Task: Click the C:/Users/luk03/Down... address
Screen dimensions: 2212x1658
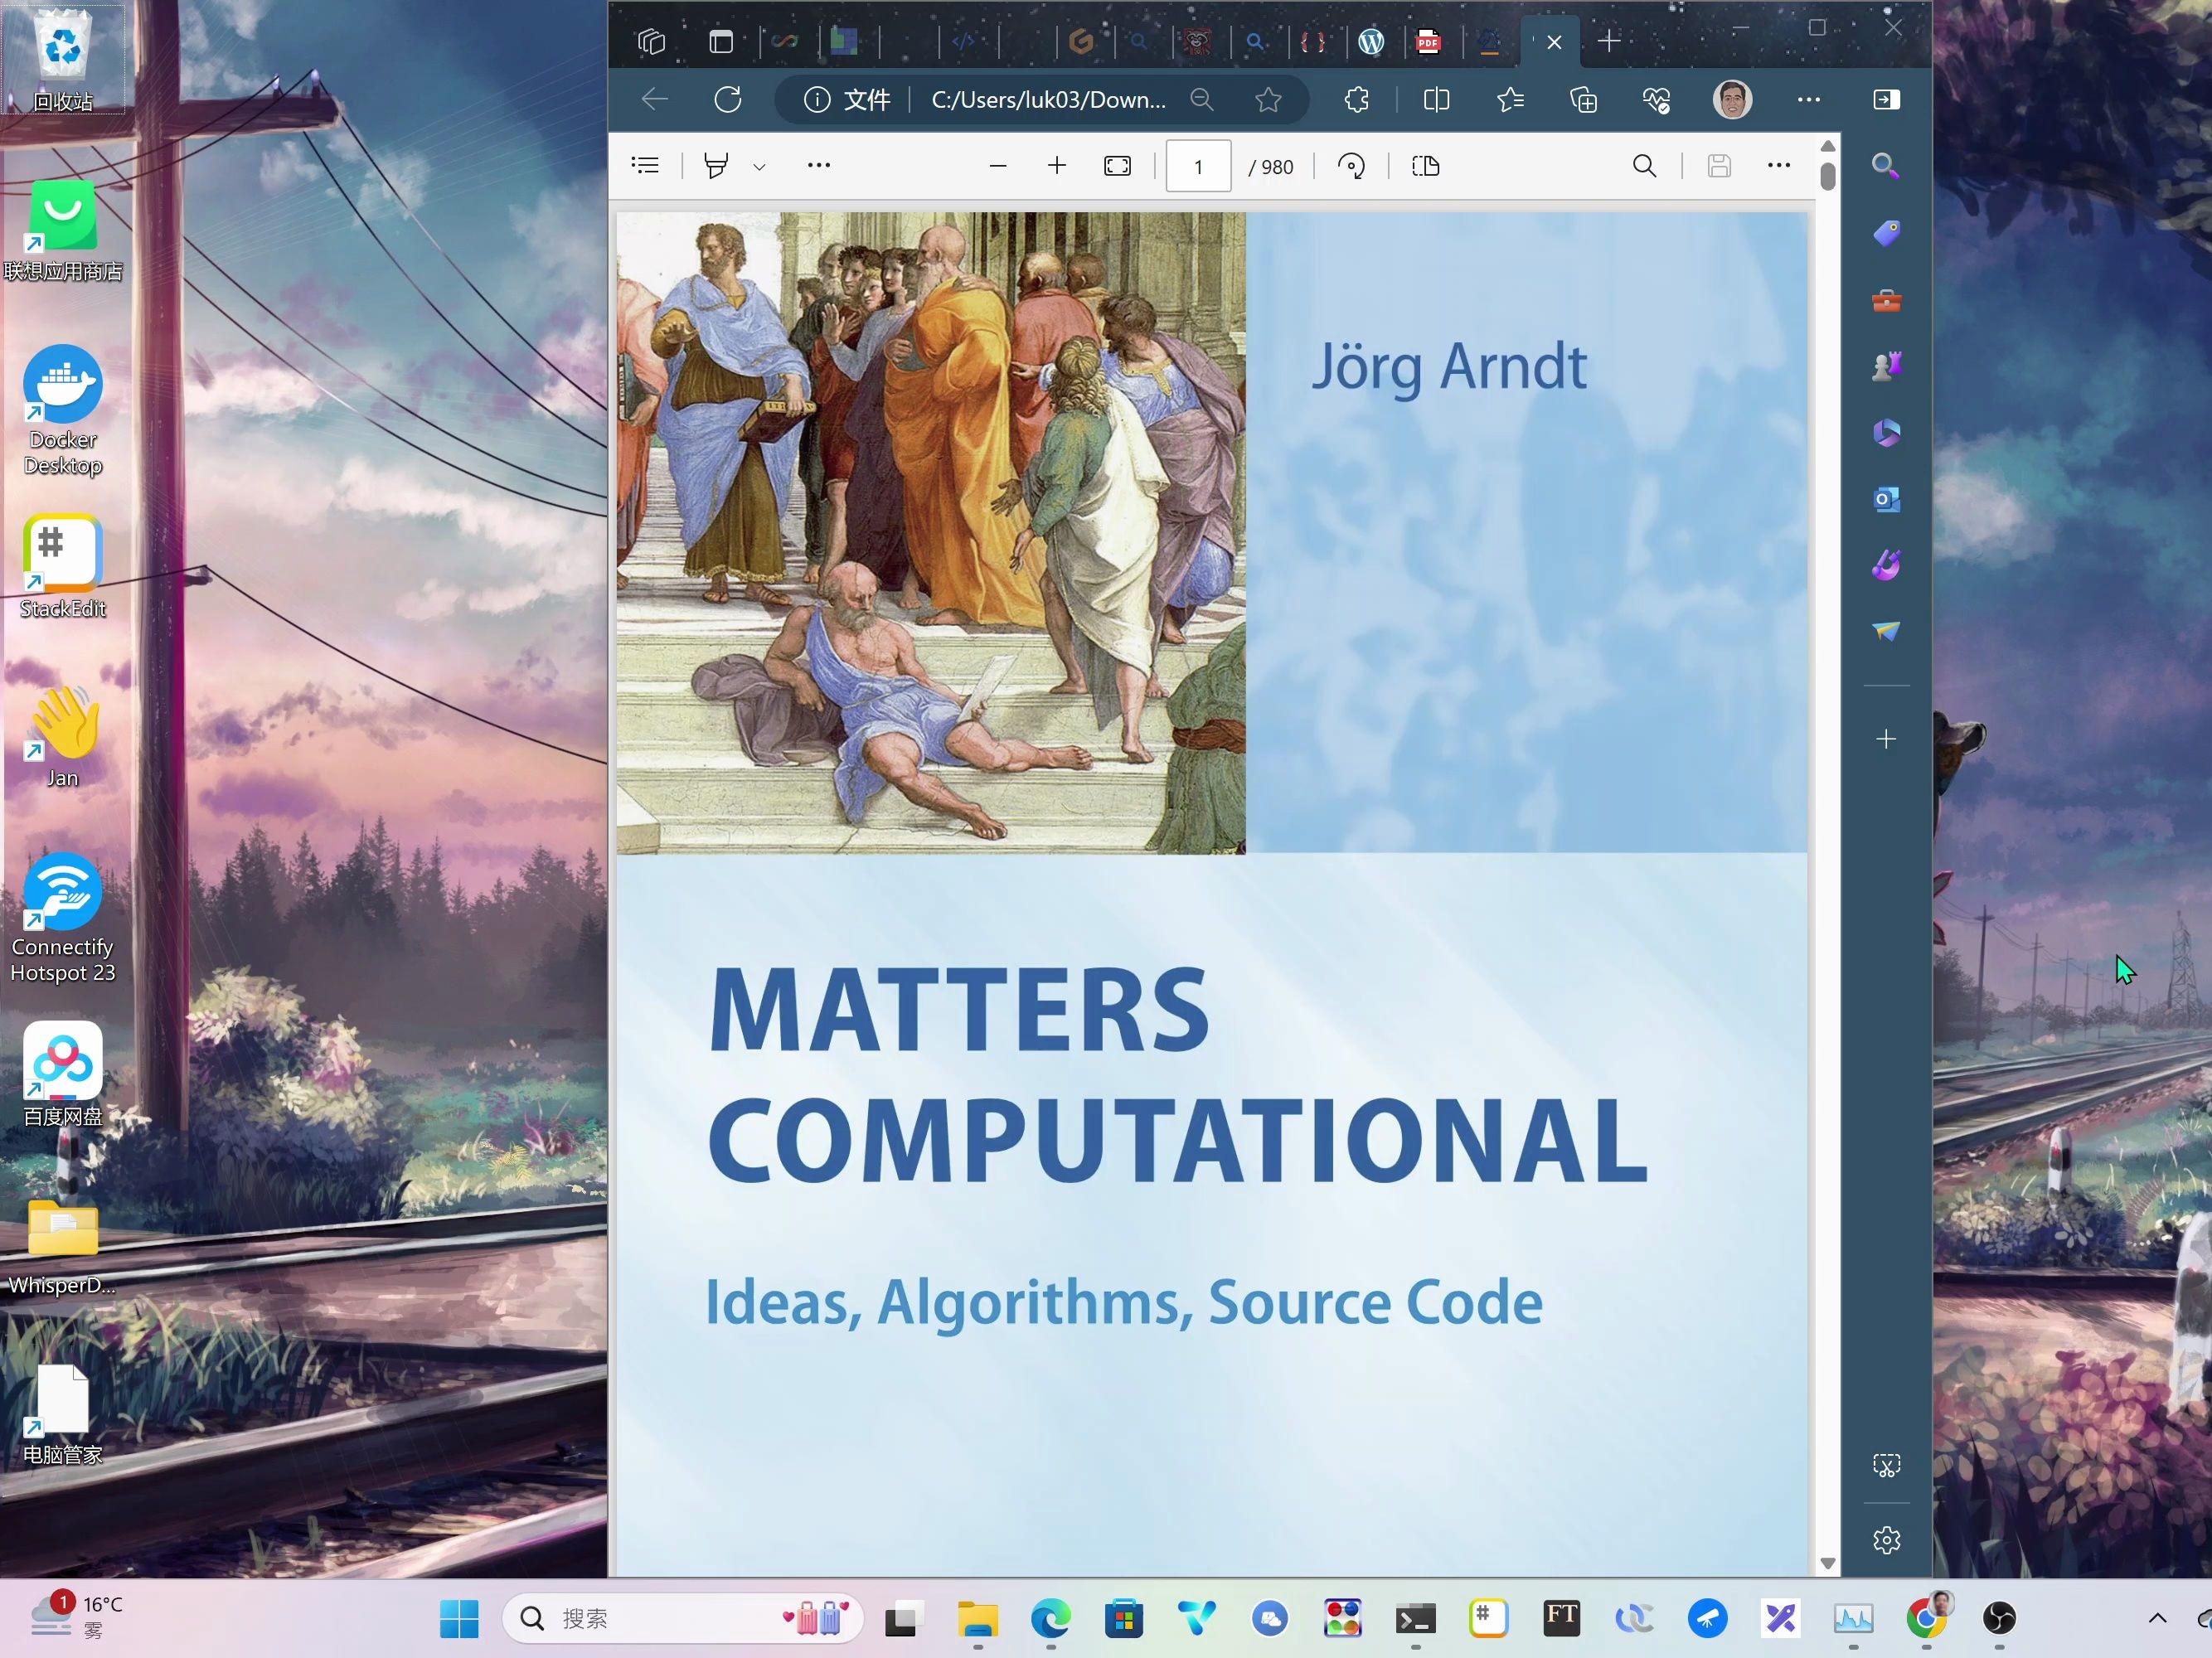Action: (x=1048, y=99)
